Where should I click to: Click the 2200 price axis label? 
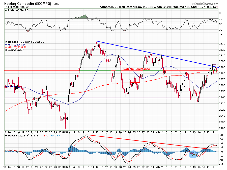(222, 122)
